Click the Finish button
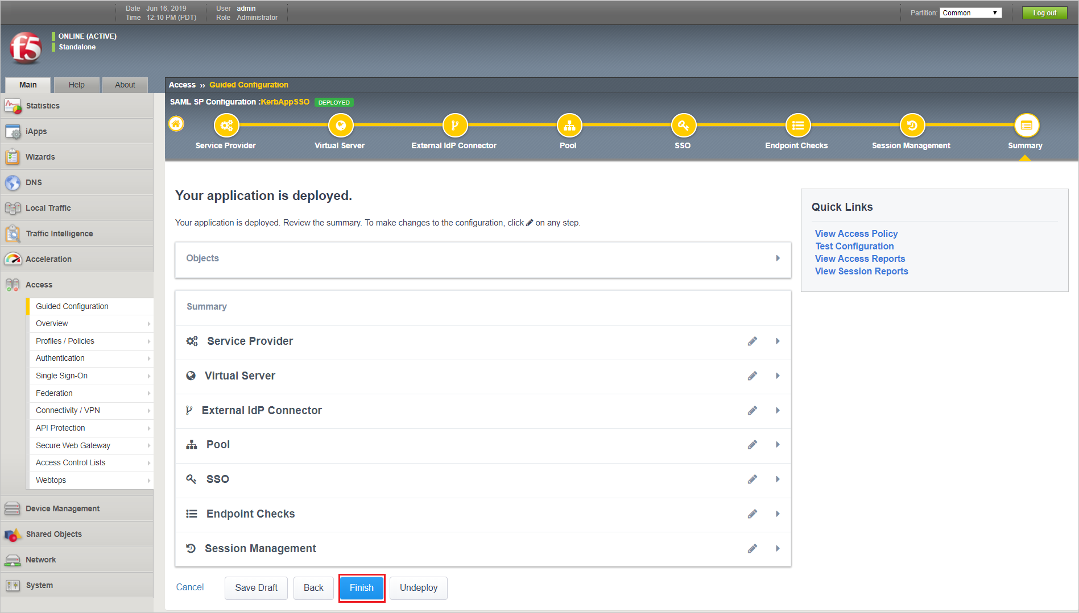Viewport: 1079px width, 613px height. [x=362, y=588]
